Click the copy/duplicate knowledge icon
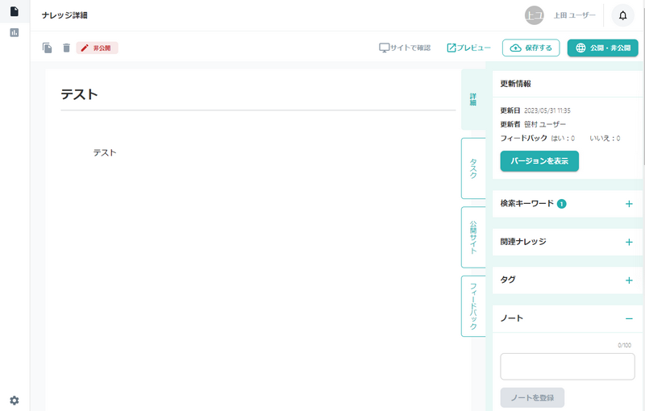This screenshot has width=645, height=411. (x=48, y=48)
